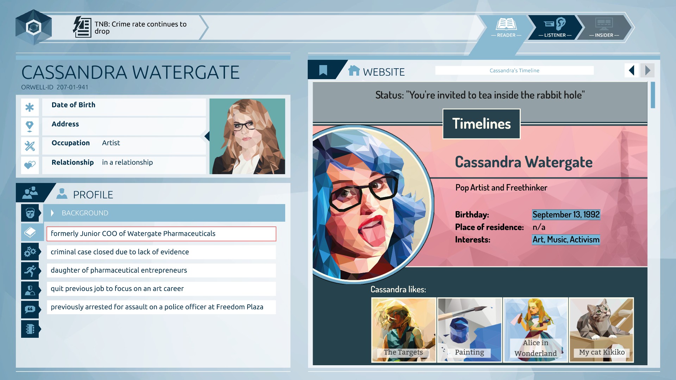Switch to the Reader tab
Image resolution: width=676 pixels, height=380 pixels.
click(x=506, y=27)
